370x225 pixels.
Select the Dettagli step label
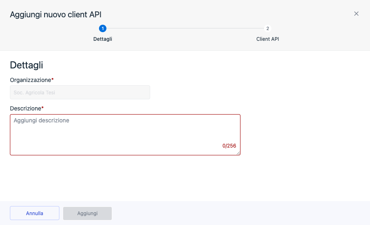pyautogui.click(x=103, y=39)
